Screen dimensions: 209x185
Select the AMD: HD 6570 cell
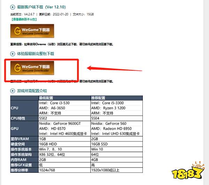tap(64, 129)
